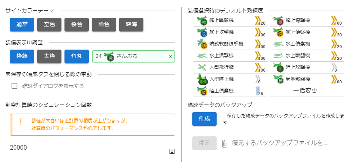Toggle the 枠線 border option

click(22, 56)
